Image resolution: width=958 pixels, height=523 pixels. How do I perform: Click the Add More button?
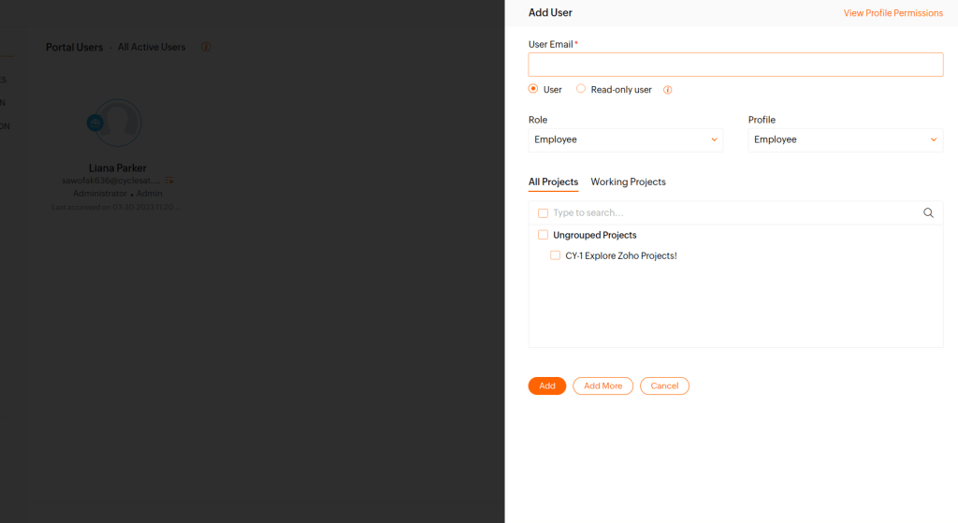point(602,385)
